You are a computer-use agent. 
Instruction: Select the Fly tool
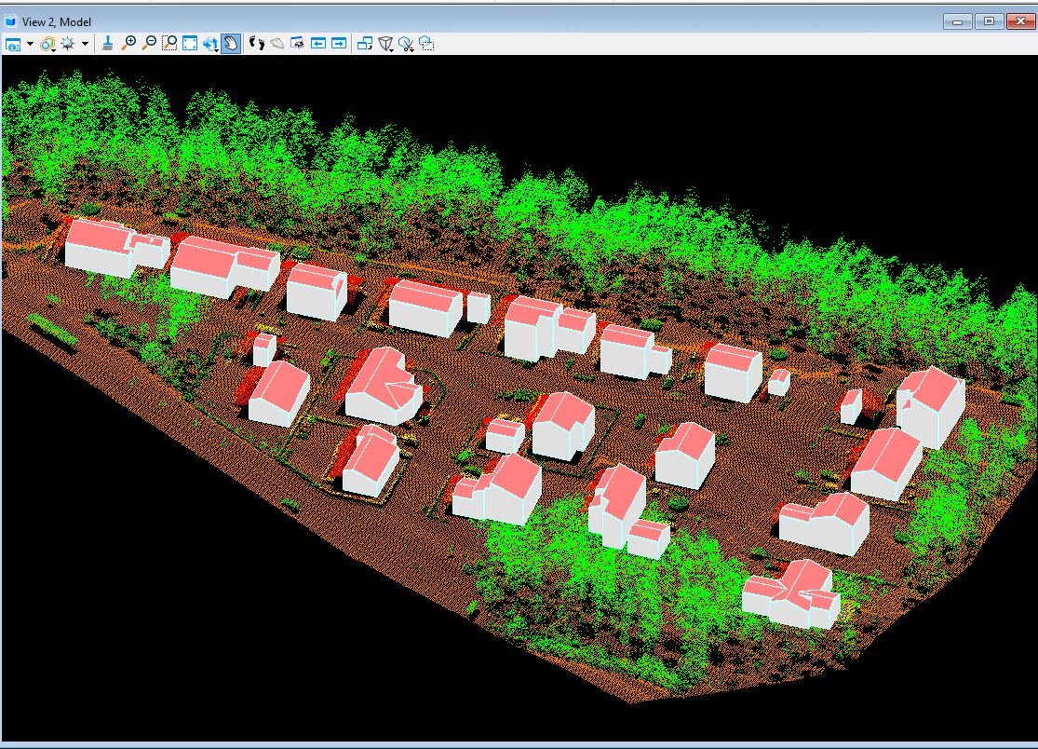pos(277,44)
